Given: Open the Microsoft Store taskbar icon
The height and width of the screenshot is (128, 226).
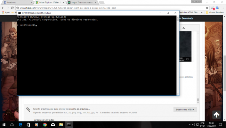Looking at the screenshot, I should pyautogui.click(x=29, y=125).
